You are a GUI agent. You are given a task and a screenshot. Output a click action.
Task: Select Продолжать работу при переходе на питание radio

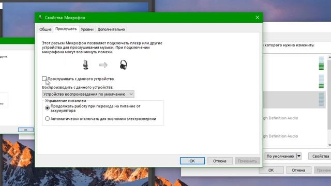point(47,108)
